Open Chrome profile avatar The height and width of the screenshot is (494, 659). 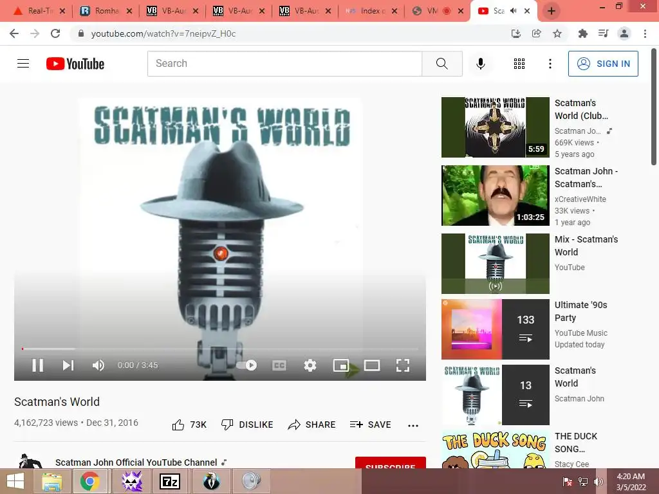624,33
